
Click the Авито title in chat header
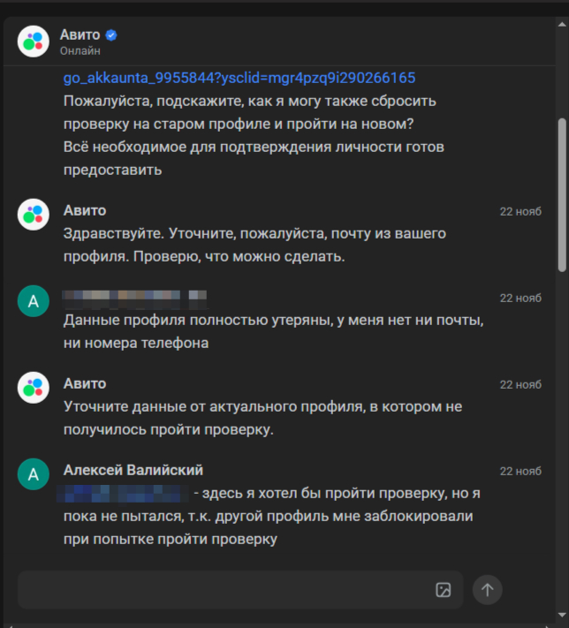80,35
